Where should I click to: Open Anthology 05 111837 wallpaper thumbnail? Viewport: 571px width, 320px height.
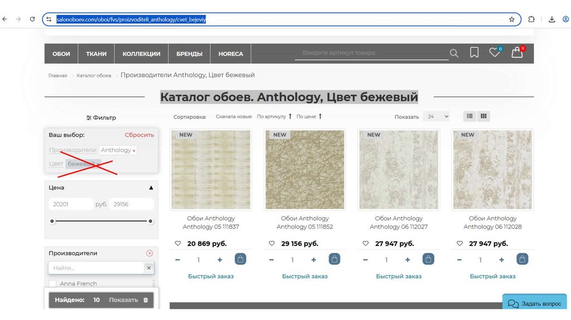click(x=211, y=169)
